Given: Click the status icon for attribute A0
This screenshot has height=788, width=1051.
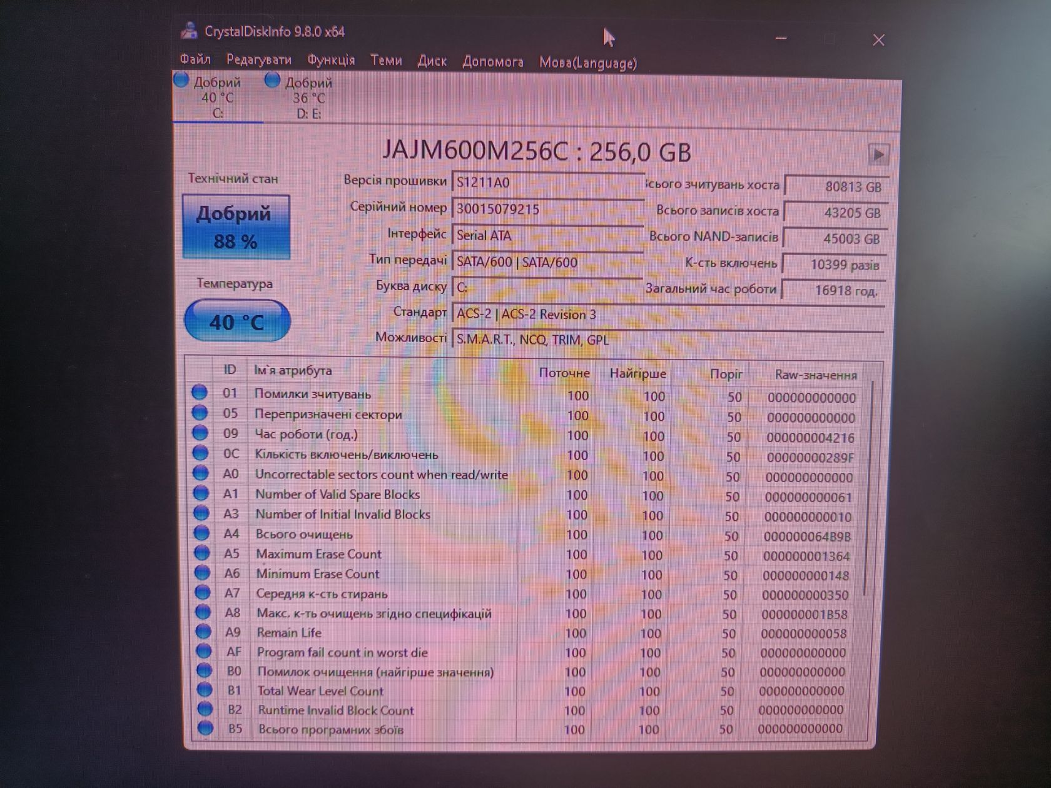Looking at the screenshot, I should (201, 472).
